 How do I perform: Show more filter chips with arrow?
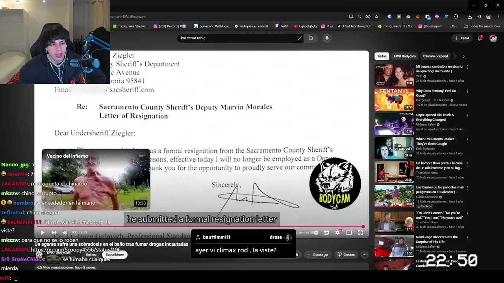[463, 56]
